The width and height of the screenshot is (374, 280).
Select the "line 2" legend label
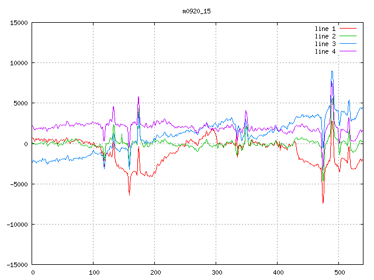(325, 36)
